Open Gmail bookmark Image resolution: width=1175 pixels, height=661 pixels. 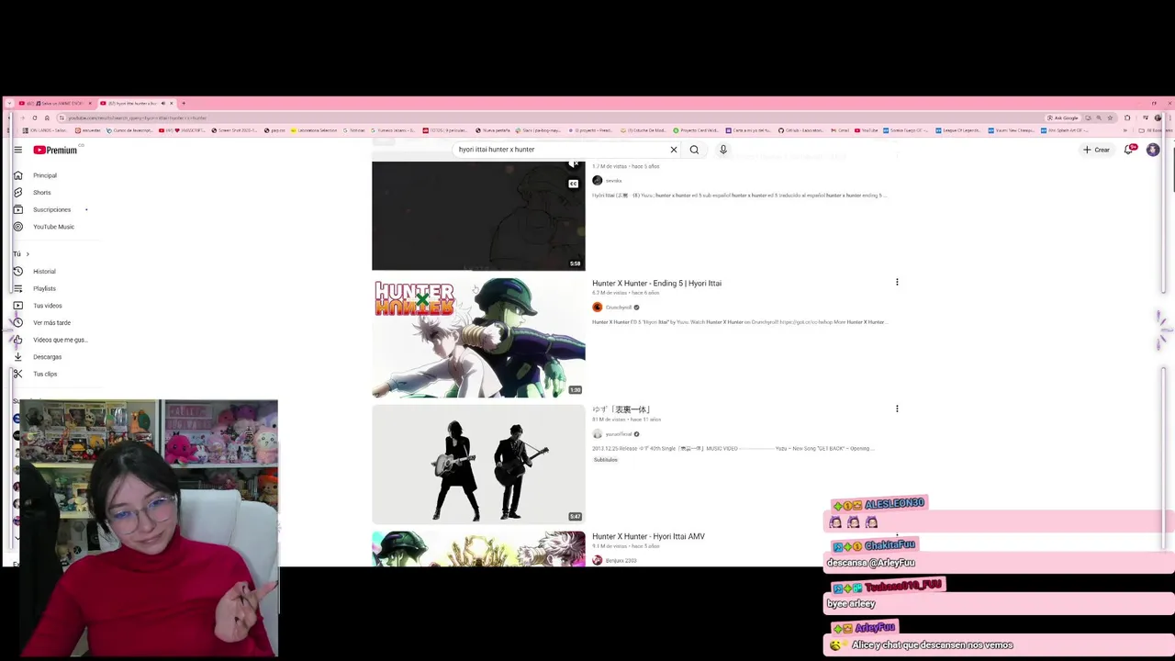(x=840, y=130)
